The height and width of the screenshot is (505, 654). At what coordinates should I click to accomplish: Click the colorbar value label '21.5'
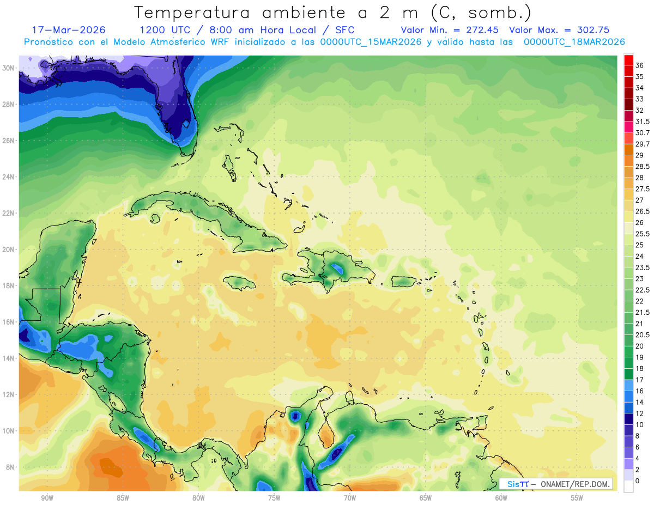tap(643, 313)
